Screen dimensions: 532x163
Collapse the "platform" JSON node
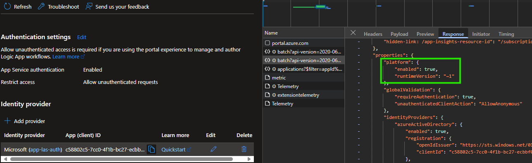(x=359, y=62)
